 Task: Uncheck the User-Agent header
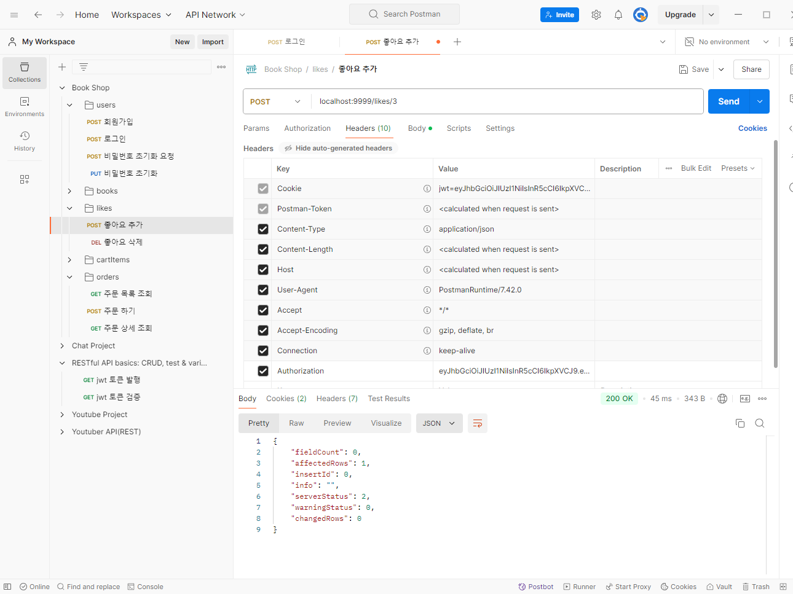tap(263, 290)
